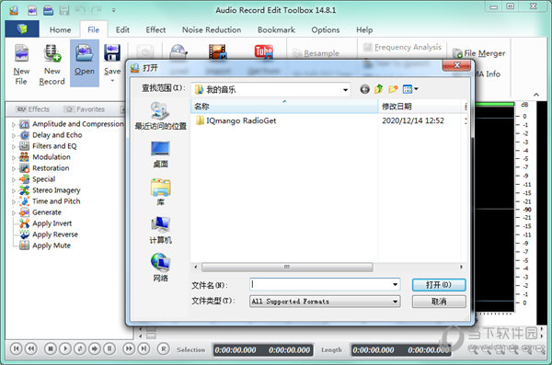Open the 文件类型 All Supported Formats dropdown
This screenshot has height=365, width=552.
pos(325,302)
